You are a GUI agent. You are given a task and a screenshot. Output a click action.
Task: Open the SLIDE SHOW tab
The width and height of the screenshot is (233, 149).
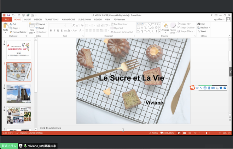click(85, 20)
